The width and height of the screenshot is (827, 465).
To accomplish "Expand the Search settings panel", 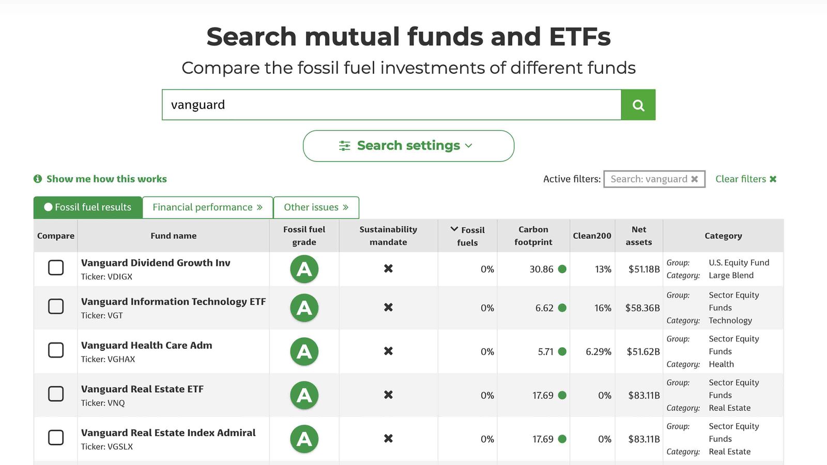I will pos(408,145).
